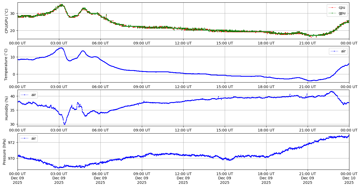Click 21:00 UT tick under the Temperature plot
Viewport: 360px width, 187px height.
click(307, 86)
